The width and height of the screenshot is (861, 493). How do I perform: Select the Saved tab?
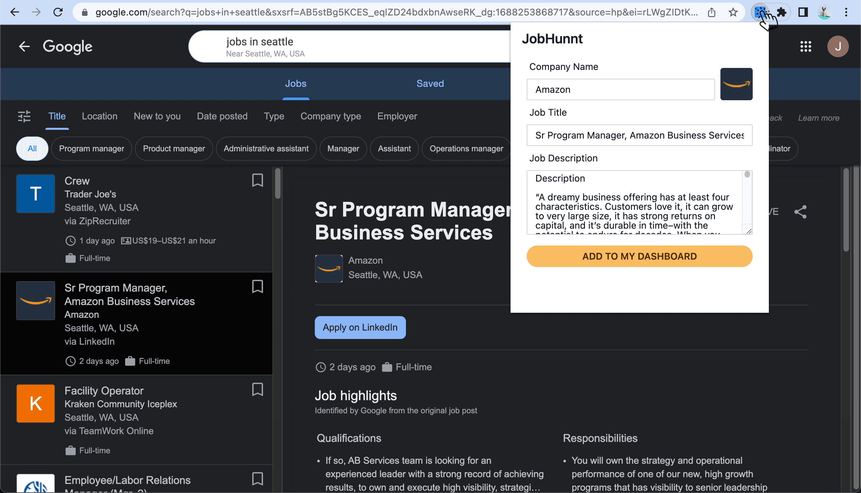coord(429,83)
